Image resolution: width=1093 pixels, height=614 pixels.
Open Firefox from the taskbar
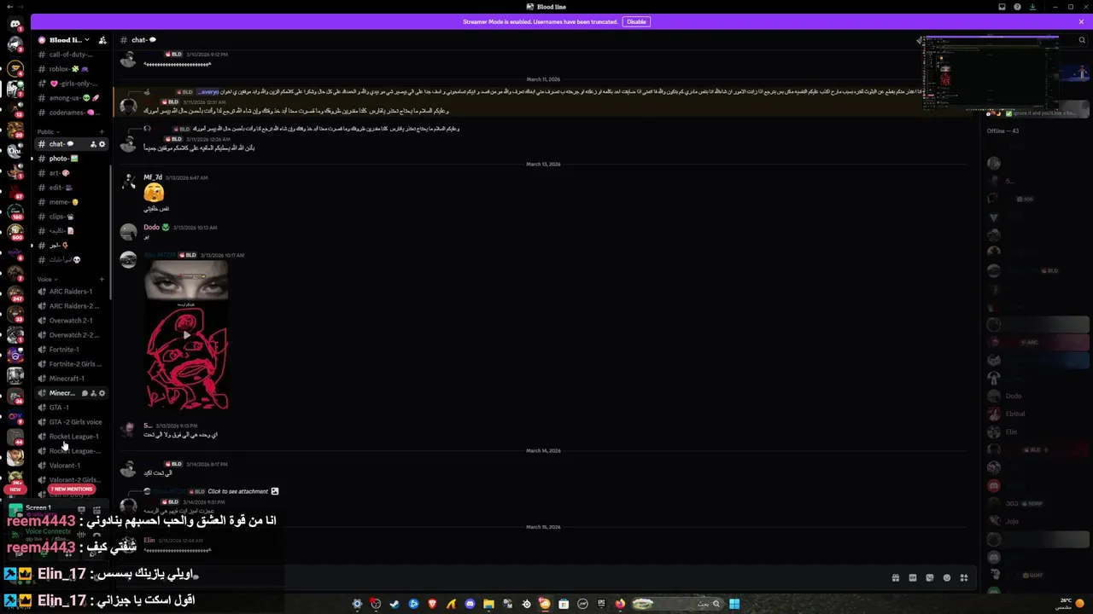(x=620, y=604)
